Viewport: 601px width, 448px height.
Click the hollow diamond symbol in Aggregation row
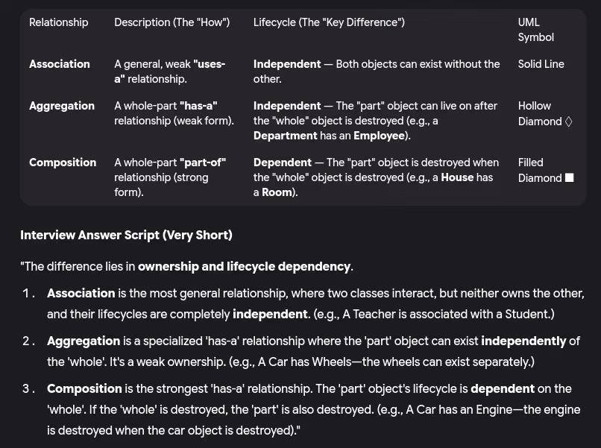click(x=568, y=122)
